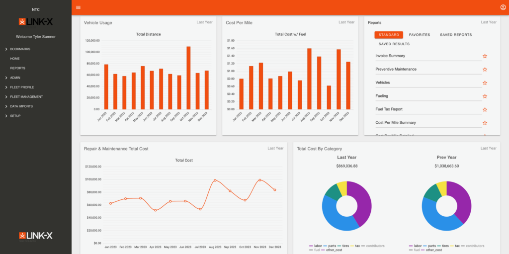
Task: Open the Saved Reports tab
Action: tap(456, 35)
